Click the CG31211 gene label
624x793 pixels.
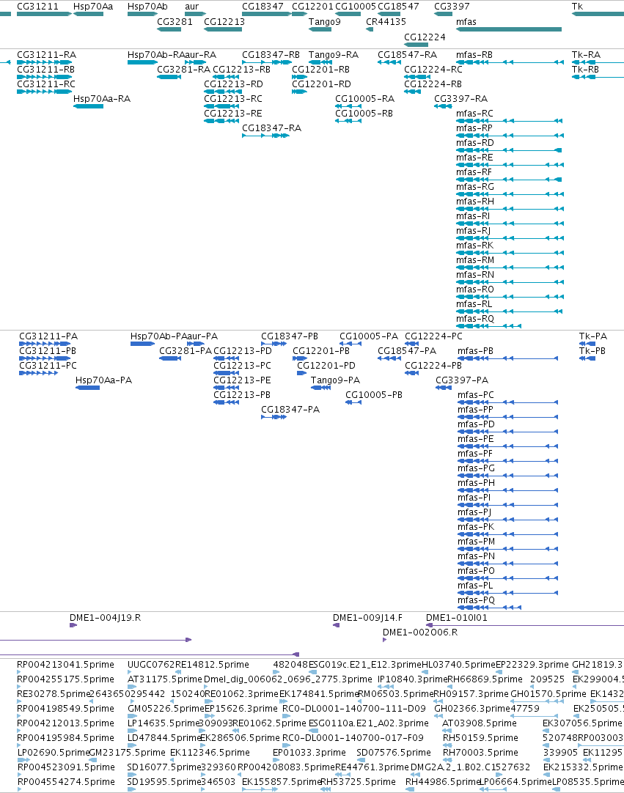37,7
